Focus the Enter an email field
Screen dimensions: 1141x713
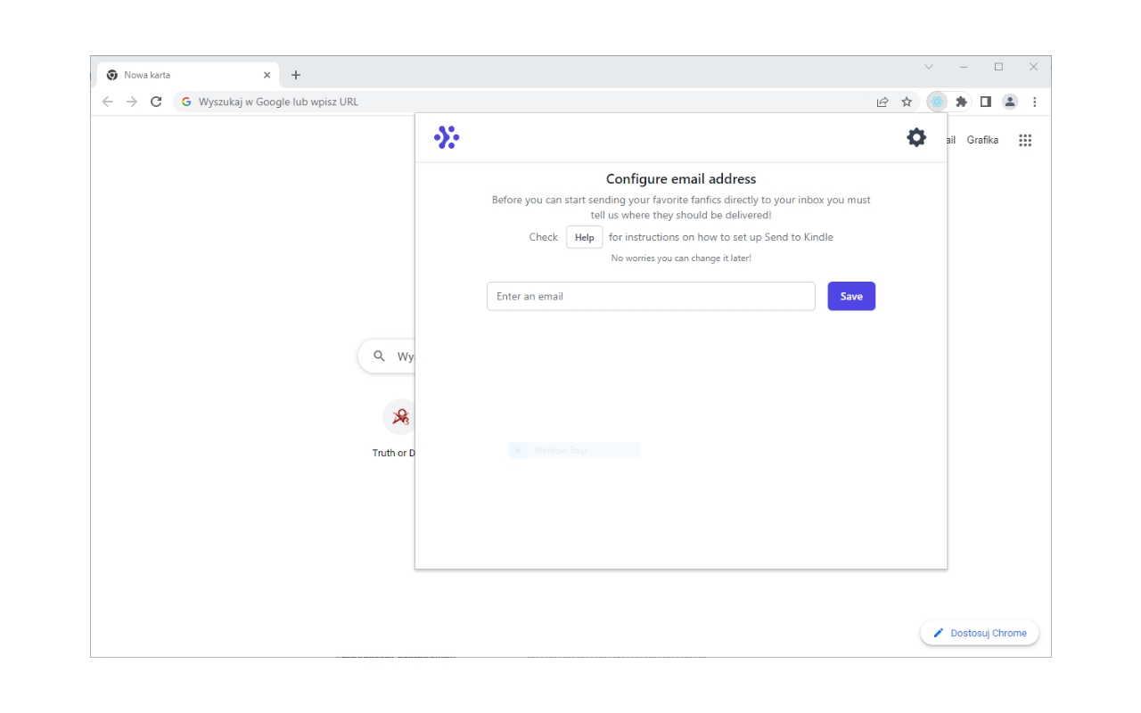tap(651, 296)
